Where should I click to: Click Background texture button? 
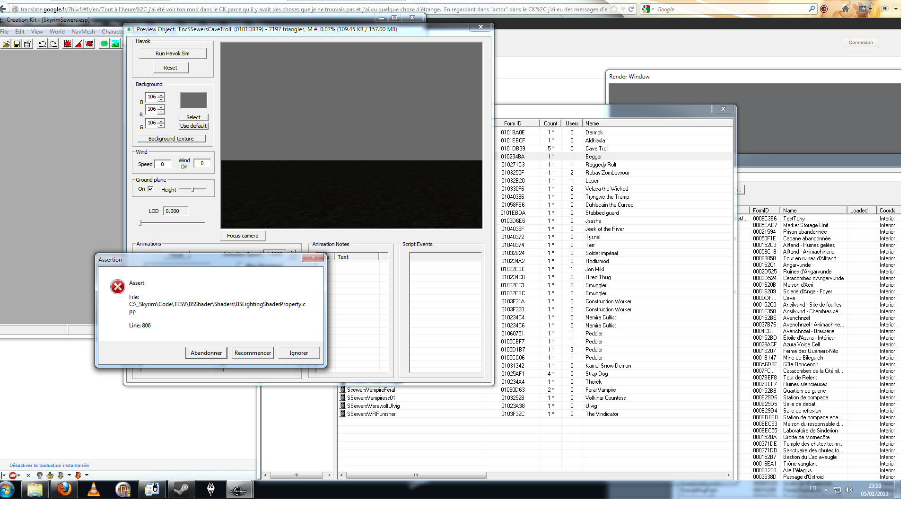click(171, 139)
